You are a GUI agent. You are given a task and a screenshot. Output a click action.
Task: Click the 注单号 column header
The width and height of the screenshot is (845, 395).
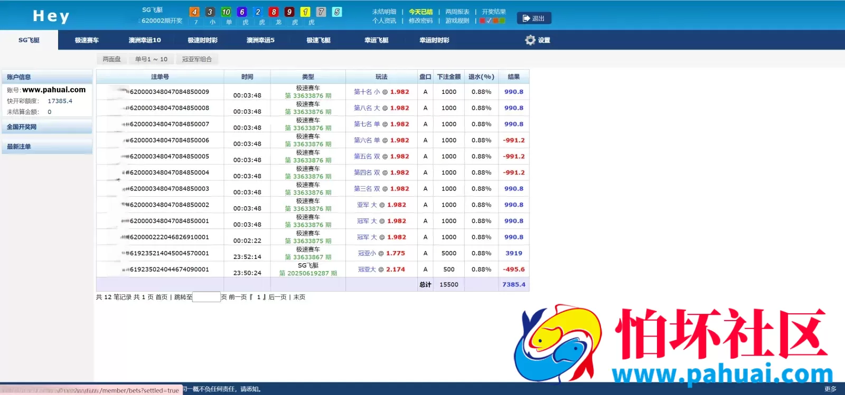click(160, 77)
